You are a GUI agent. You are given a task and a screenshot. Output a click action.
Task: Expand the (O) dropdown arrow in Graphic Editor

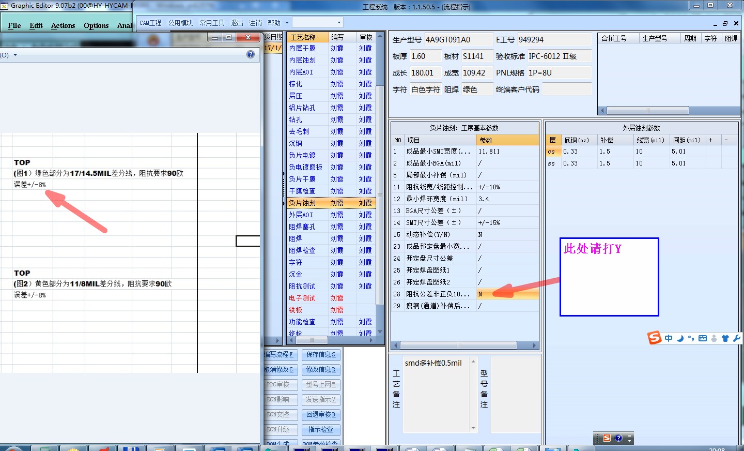tap(15, 55)
